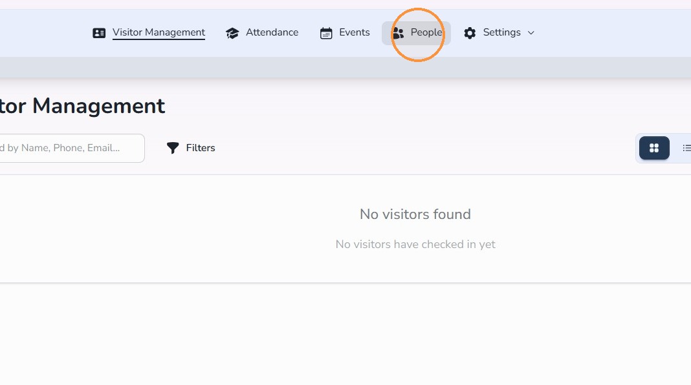The width and height of the screenshot is (691, 385).
Task: Click the Settings gear icon
Action: tap(470, 33)
